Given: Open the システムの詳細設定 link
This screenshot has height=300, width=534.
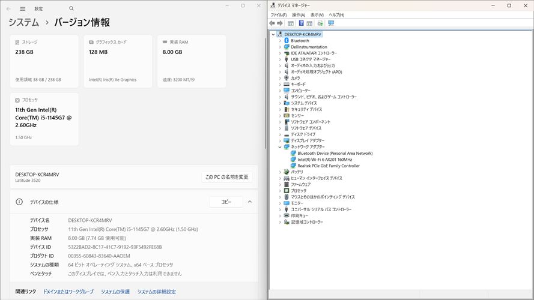Looking at the screenshot, I should (157, 292).
